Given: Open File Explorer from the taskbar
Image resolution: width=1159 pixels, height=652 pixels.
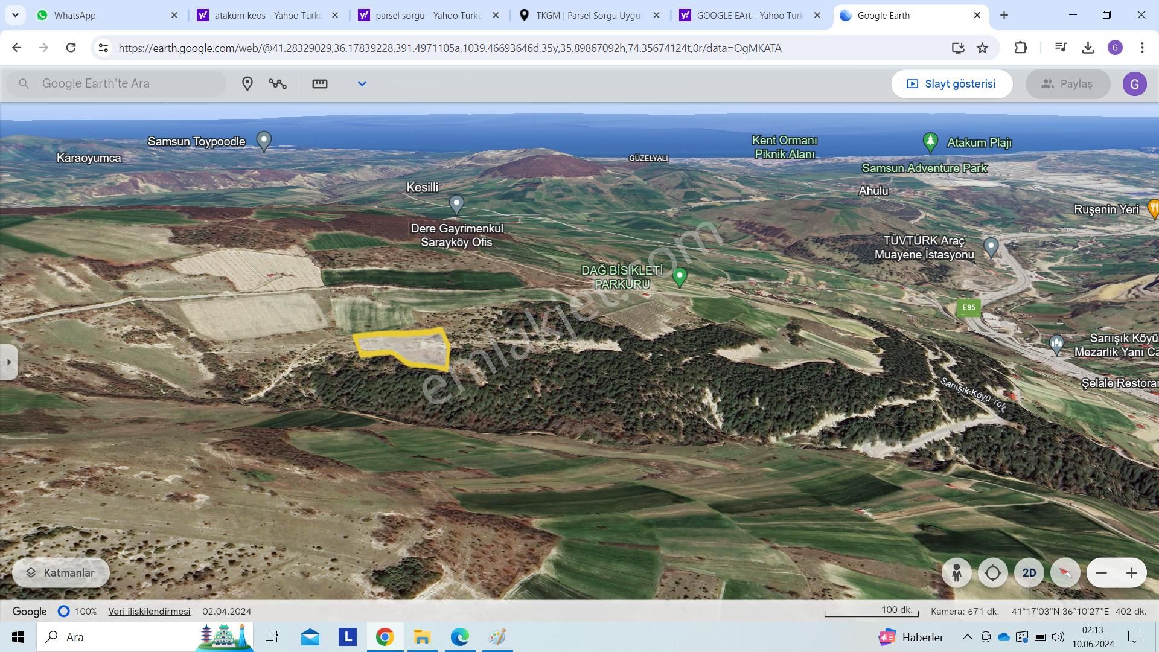Looking at the screenshot, I should pyautogui.click(x=422, y=637).
